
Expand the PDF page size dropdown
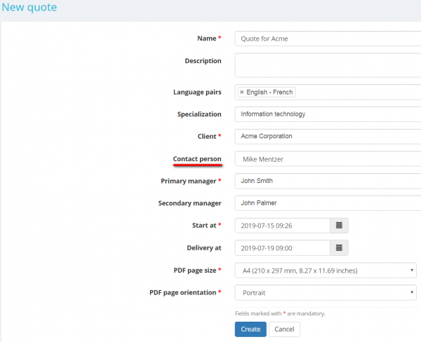coord(326,271)
